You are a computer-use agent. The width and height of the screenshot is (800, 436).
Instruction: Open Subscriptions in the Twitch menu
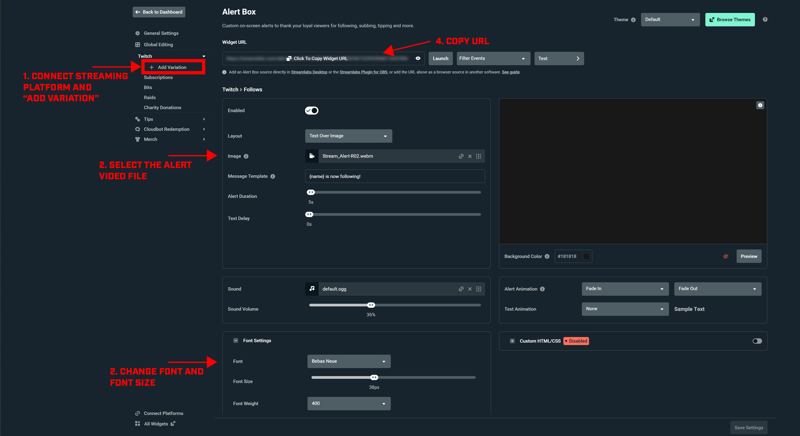pyautogui.click(x=158, y=78)
